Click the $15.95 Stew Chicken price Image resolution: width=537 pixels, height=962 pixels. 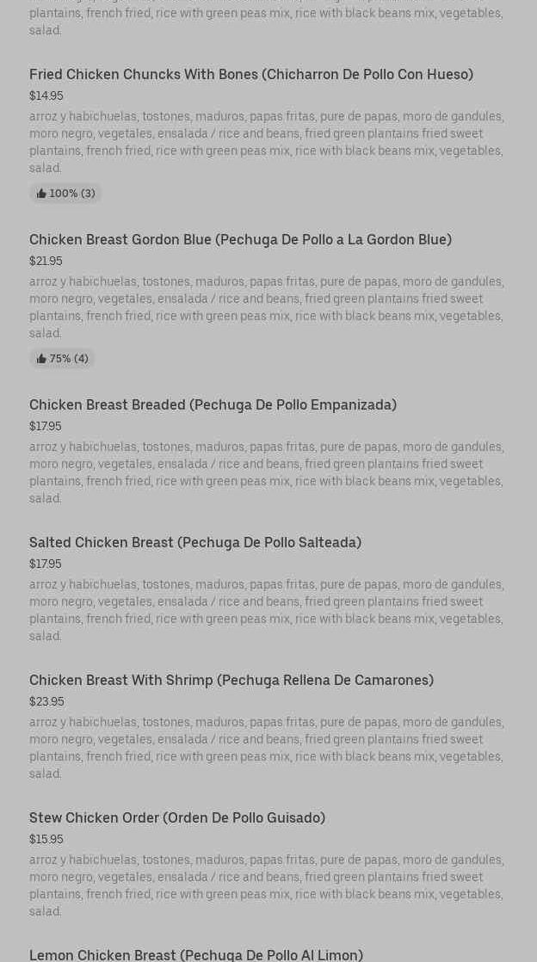point(46,839)
